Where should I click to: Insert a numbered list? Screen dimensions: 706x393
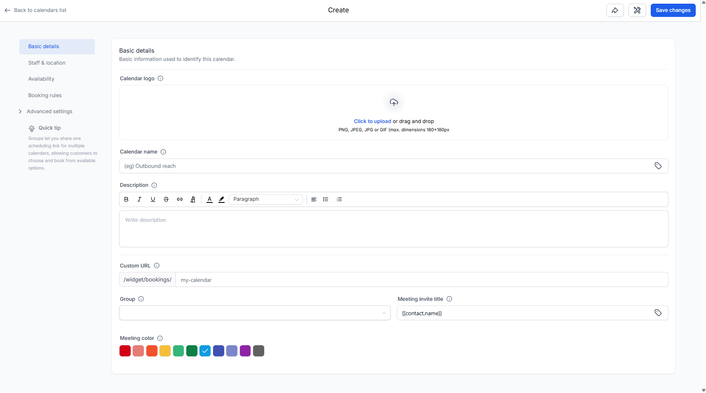[x=339, y=199]
